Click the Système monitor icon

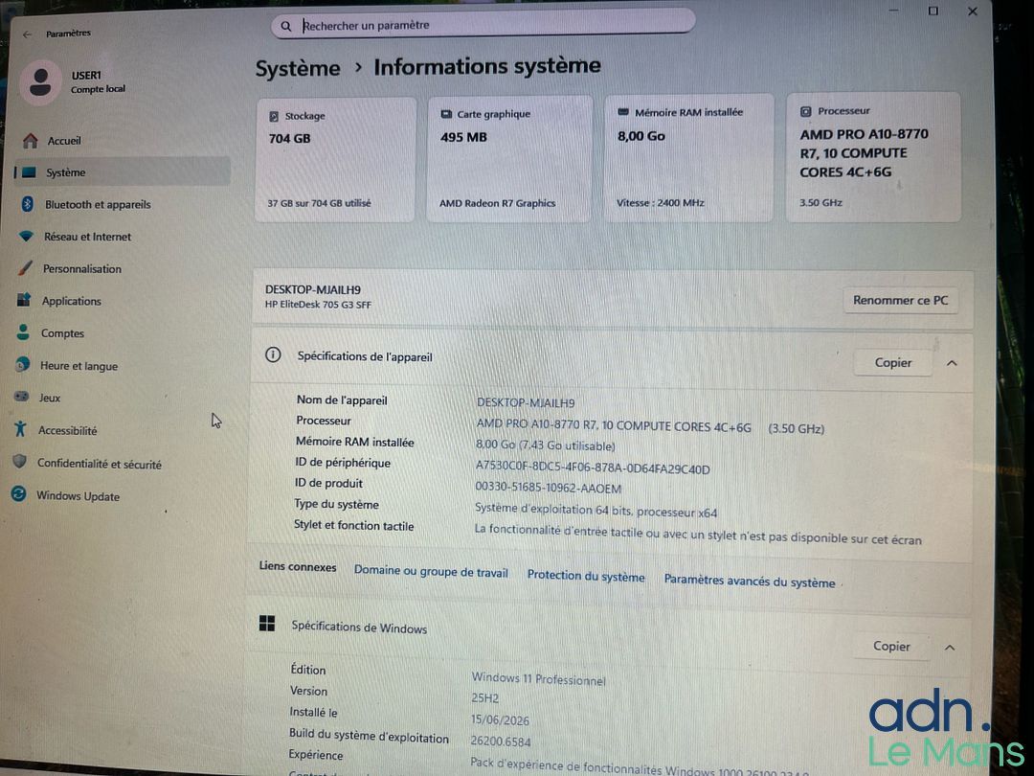(29, 172)
